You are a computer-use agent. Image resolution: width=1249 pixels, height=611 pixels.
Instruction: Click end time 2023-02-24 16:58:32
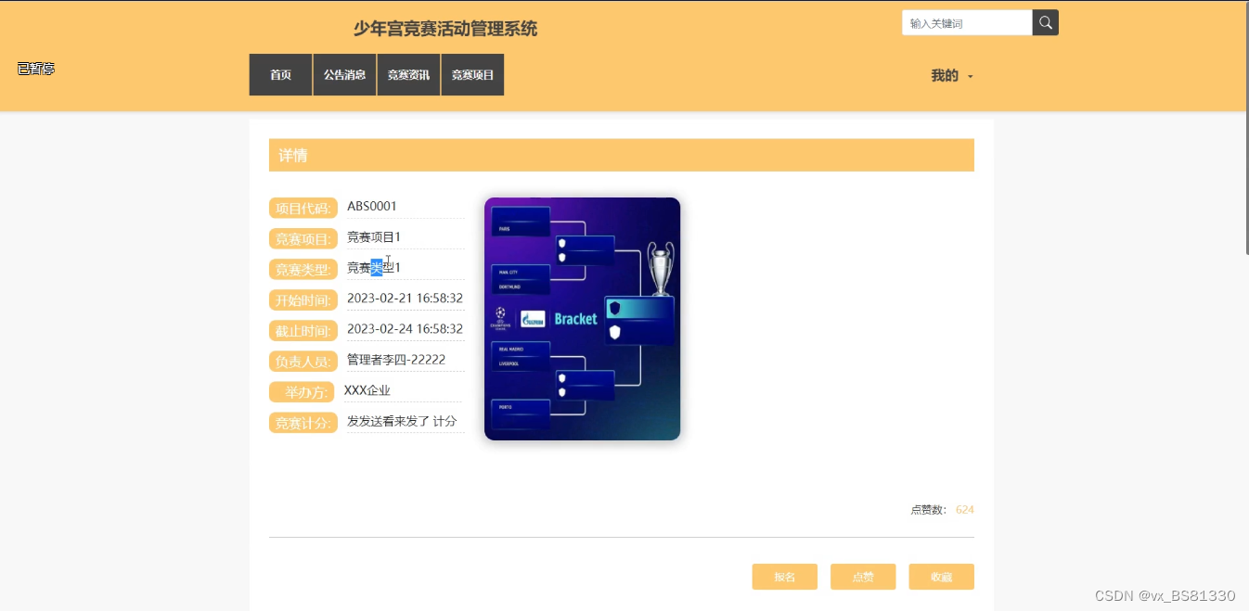tap(405, 328)
